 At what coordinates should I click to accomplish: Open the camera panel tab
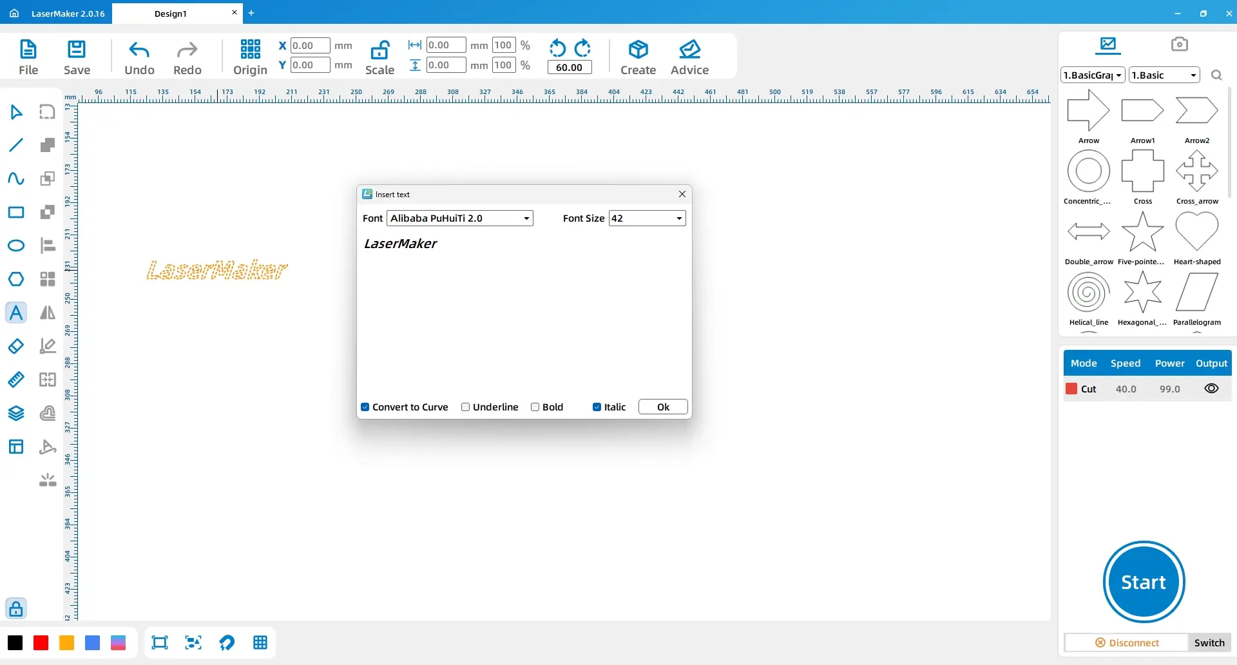tap(1179, 44)
